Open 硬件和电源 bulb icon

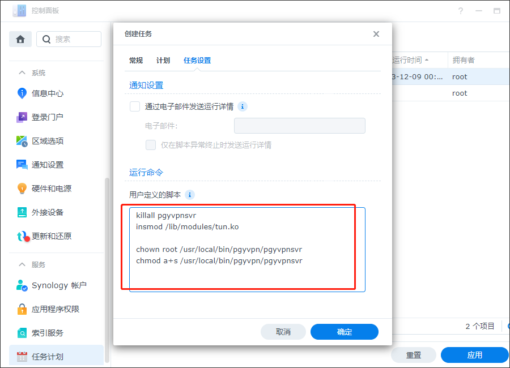22,189
